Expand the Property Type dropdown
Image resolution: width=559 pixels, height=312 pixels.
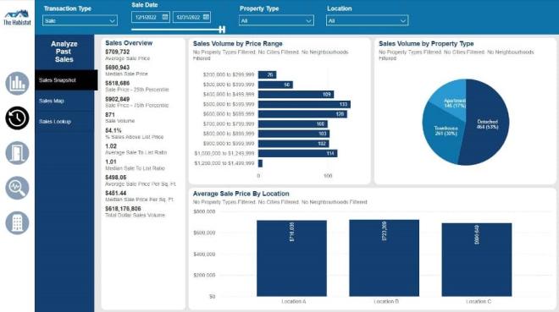(x=277, y=20)
